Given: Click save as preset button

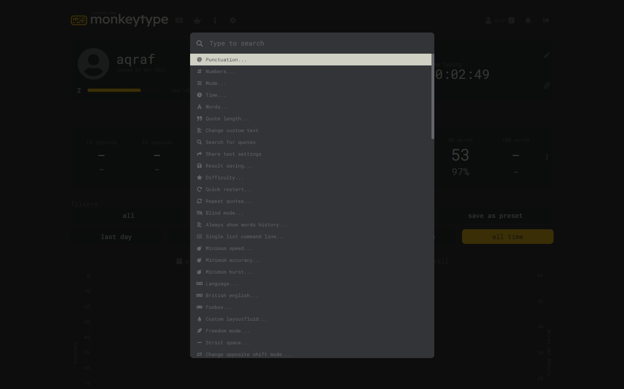Looking at the screenshot, I should 495,216.
